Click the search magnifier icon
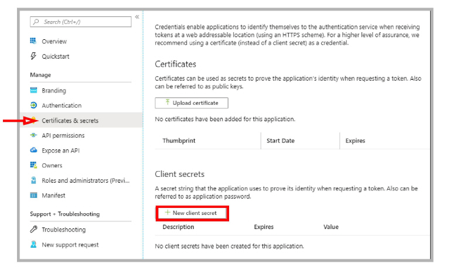 36,22
